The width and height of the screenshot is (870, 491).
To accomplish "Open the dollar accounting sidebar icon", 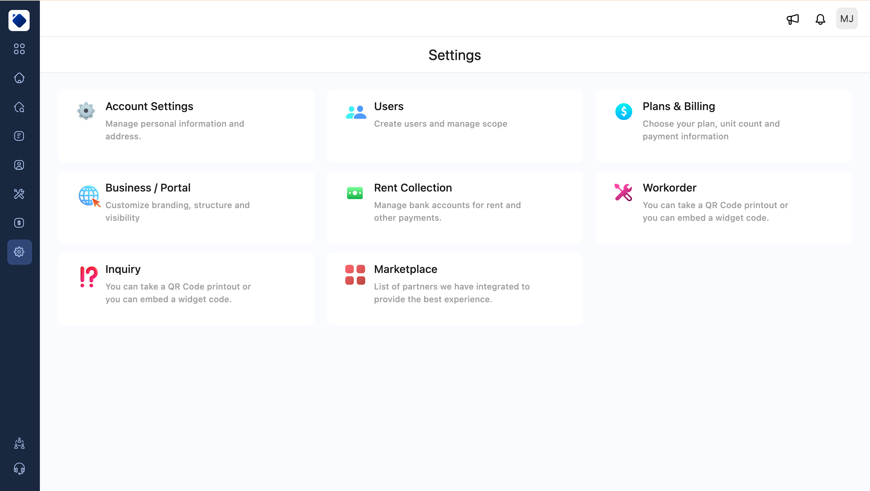I will 19,223.
